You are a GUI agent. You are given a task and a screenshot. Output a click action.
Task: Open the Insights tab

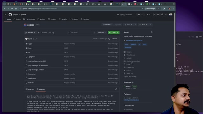point(74,19)
